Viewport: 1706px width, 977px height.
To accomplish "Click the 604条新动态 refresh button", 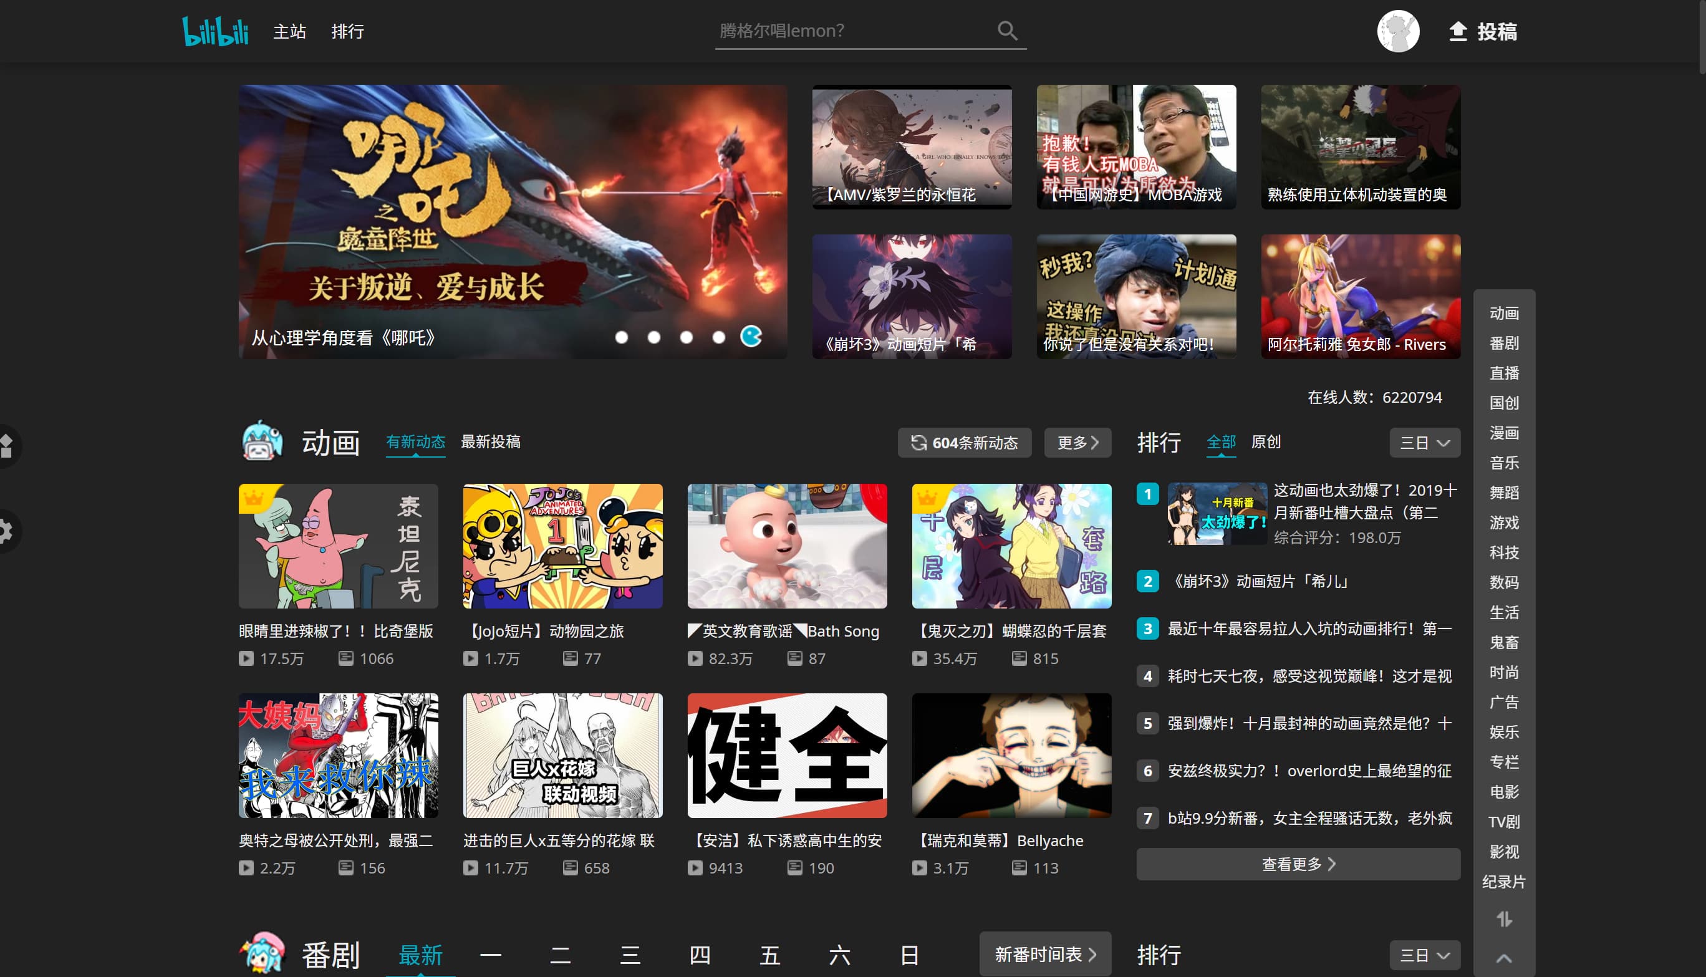I will (x=964, y=443).
